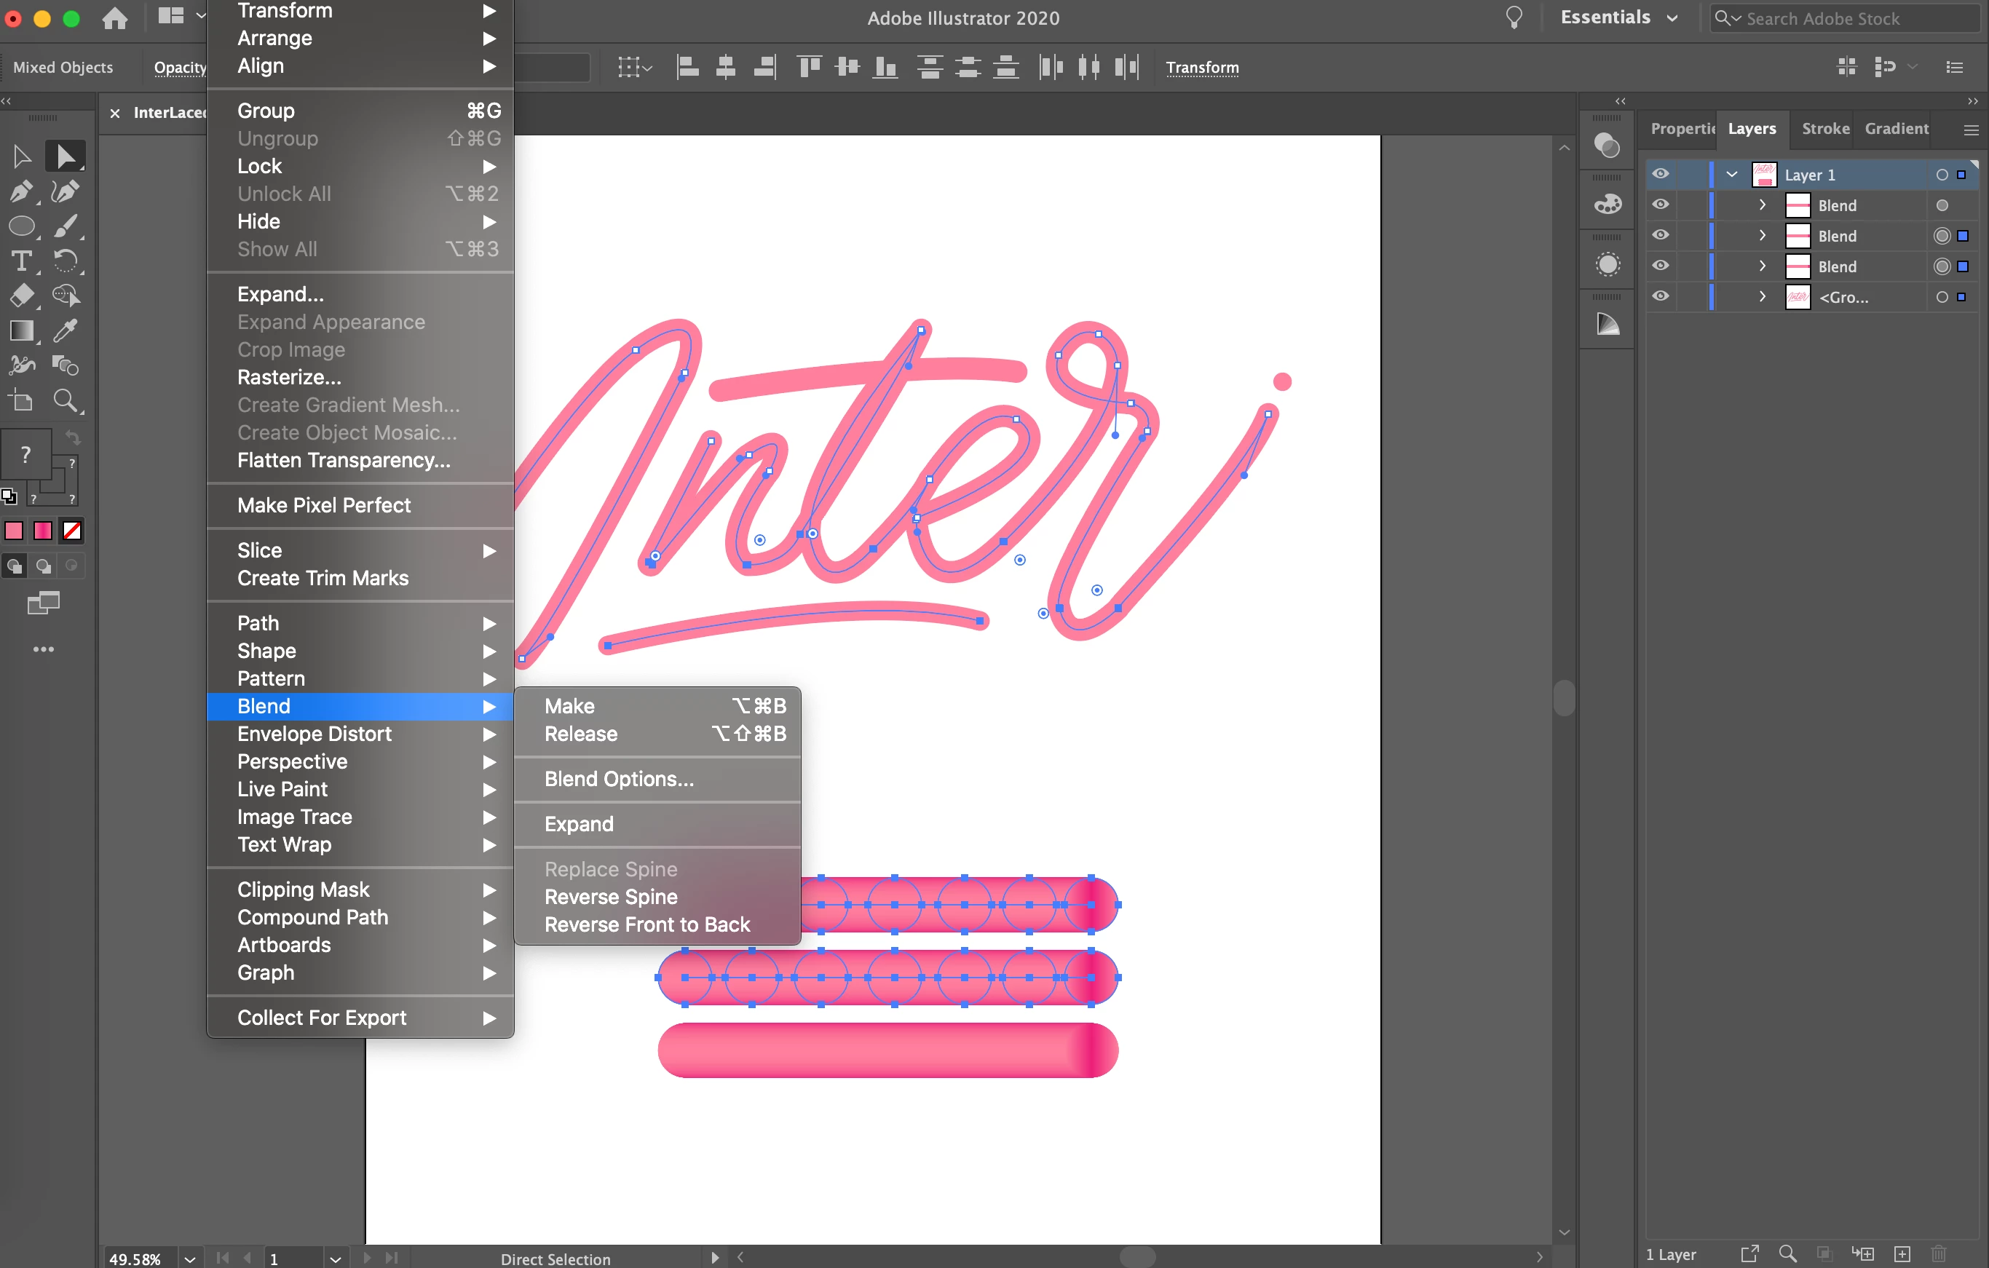Screen dimensions: 1989x1268
Task: Click Reverse Spine in the Blend submenu
Action: (610, 897)
